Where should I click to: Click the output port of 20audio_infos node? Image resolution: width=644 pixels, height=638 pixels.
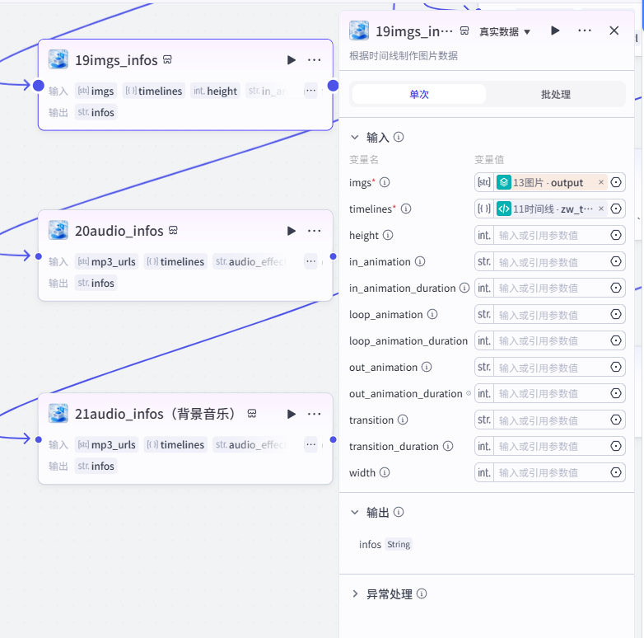tap(333, 256)
